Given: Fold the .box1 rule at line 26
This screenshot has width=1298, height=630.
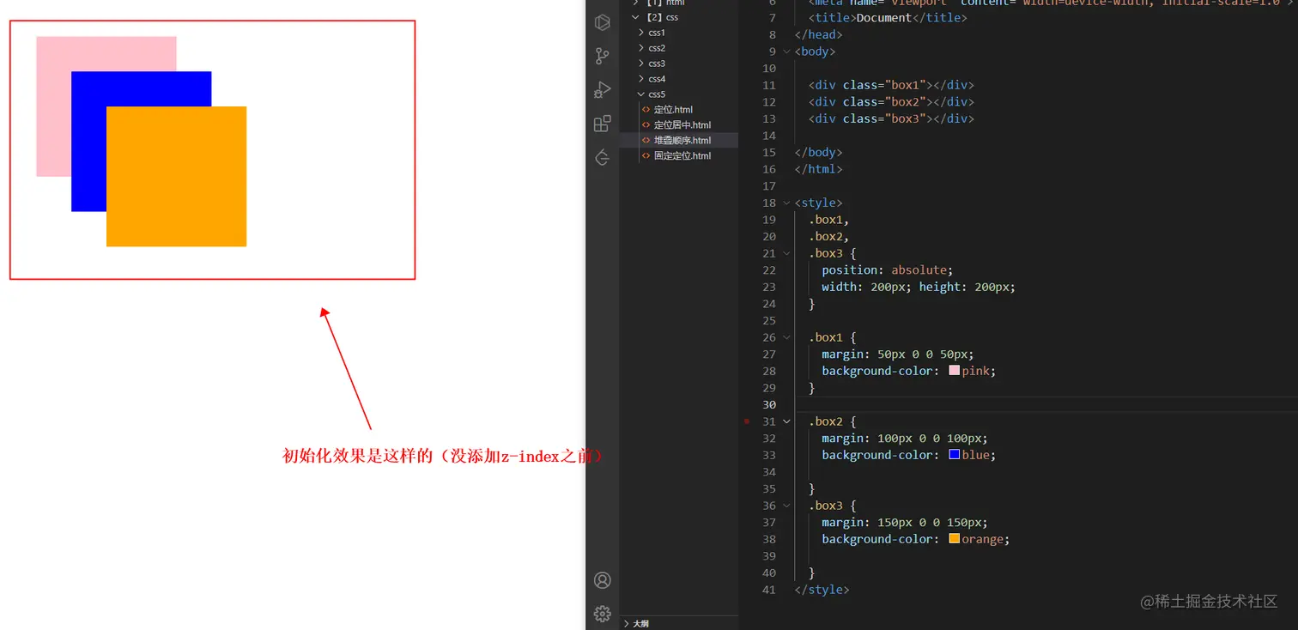Looking at the screenshot, I should point(786,337).
